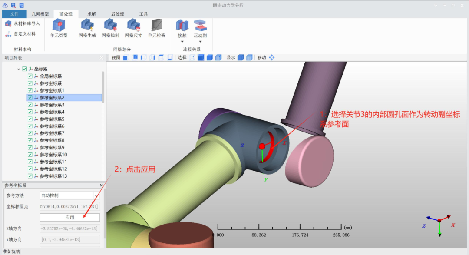Screen dimensions: 469x255
Task: Select left view cube icon
Action: (x=144, y=57)
